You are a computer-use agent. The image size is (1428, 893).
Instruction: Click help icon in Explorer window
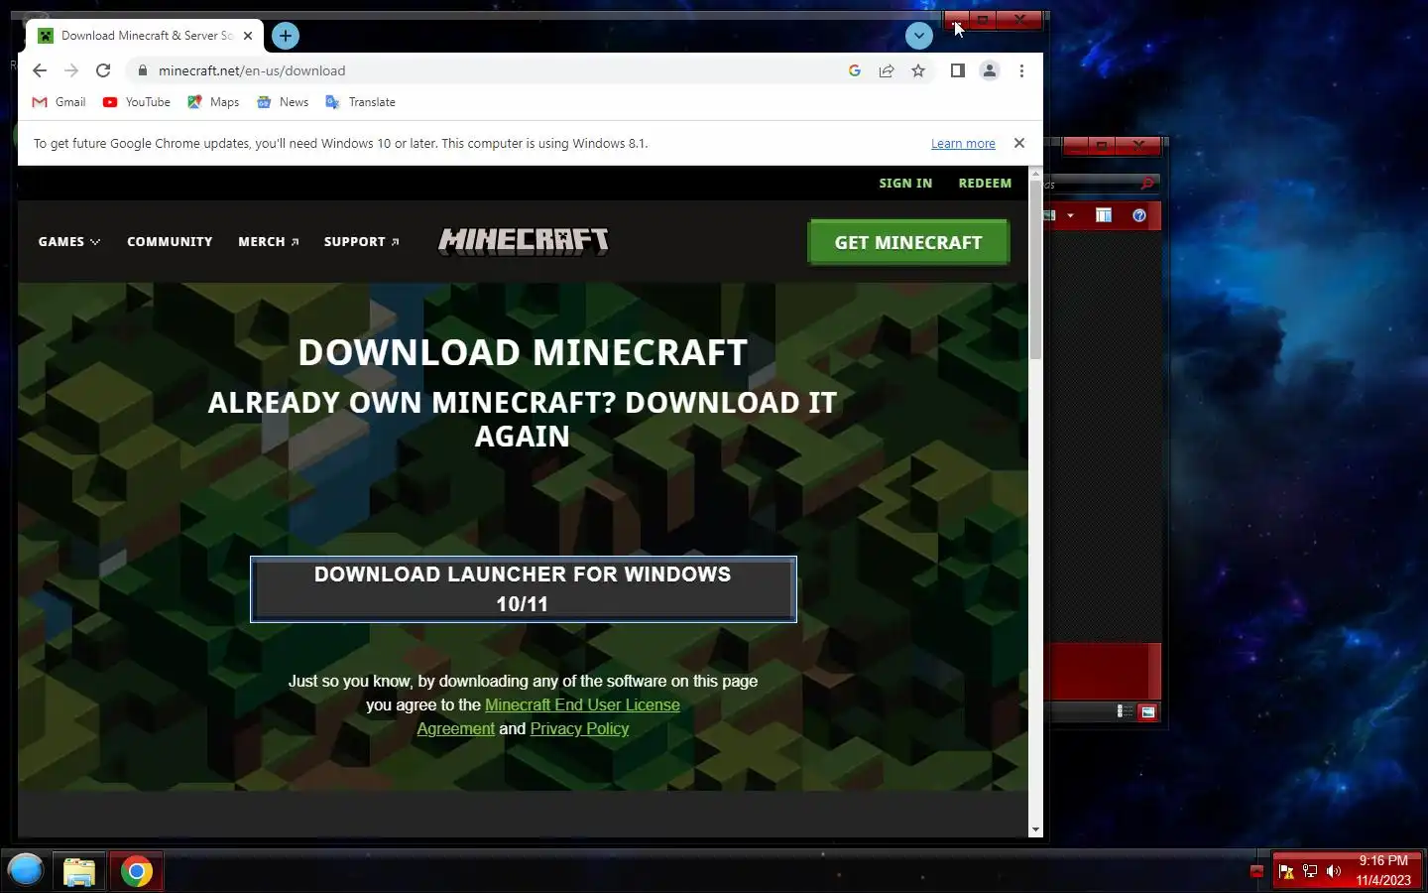(x=1139, y=215)
